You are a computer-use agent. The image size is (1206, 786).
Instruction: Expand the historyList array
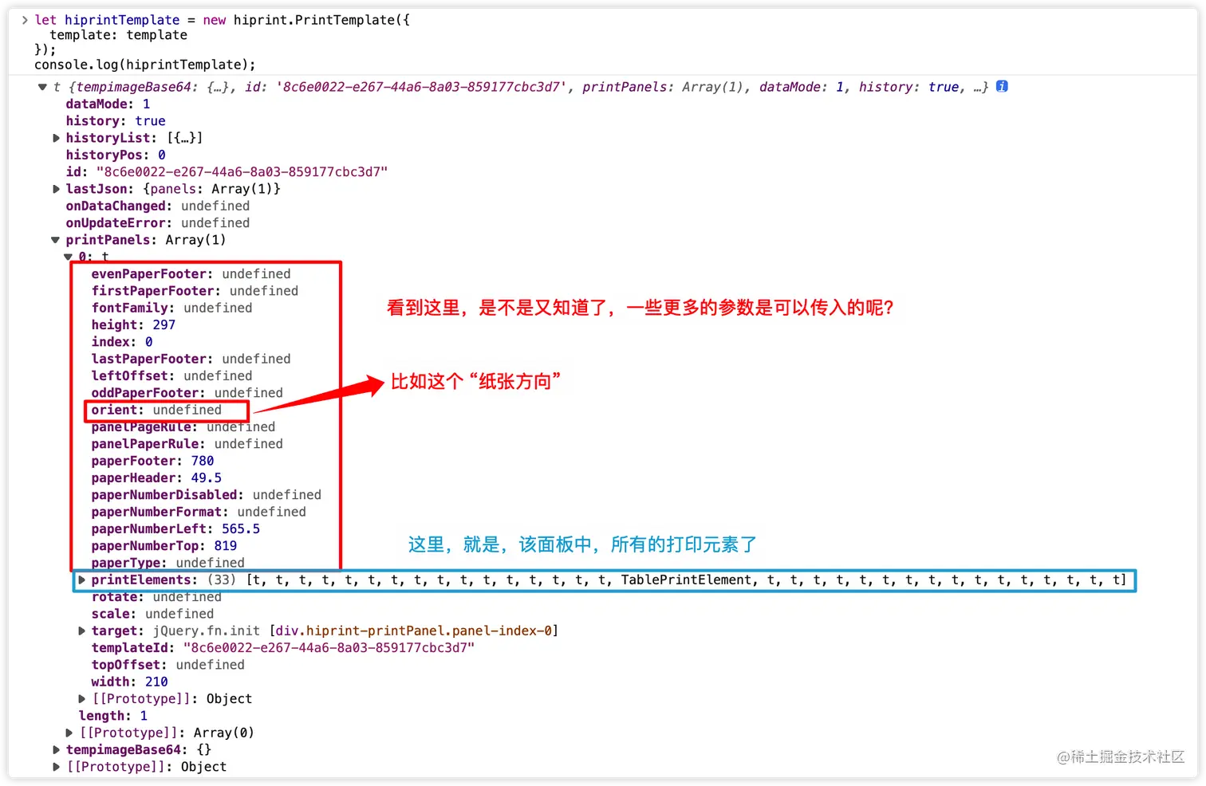tap(56, 138)
